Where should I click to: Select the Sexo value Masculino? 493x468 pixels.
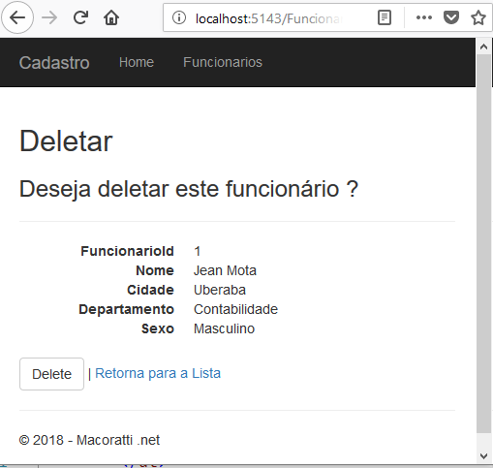(224, 328)
